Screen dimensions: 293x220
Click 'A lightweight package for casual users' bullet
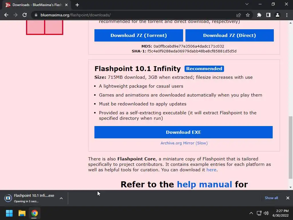click(141, 86)
